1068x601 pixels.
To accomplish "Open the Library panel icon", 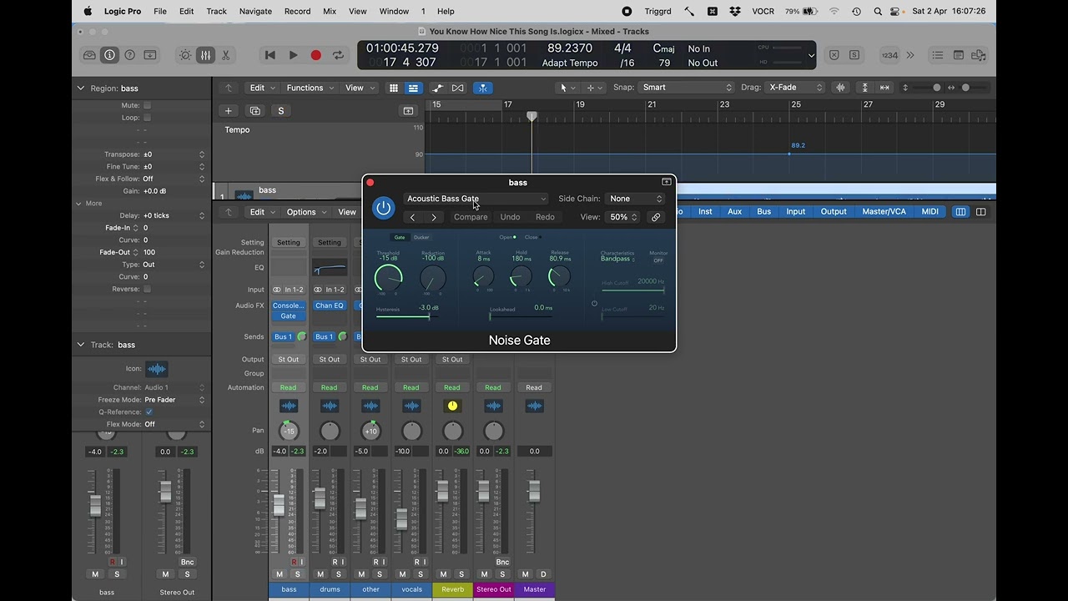I will [x=89, y=55].
